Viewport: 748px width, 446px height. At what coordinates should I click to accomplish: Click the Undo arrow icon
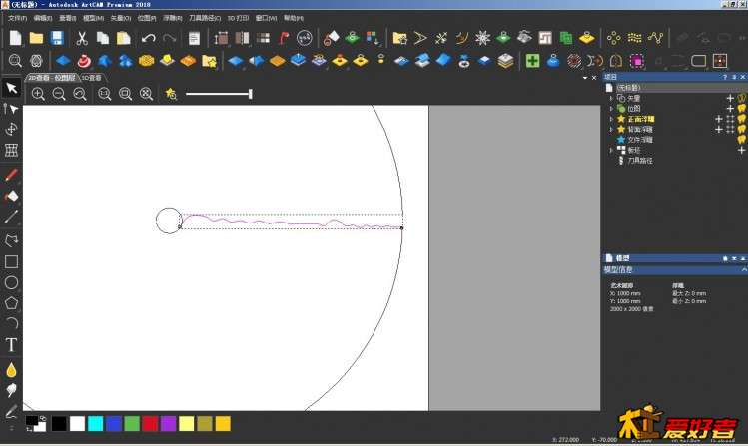148,38
